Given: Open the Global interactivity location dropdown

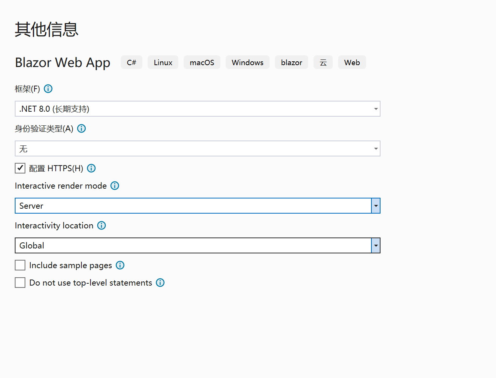Looking at the screenshot, I should tap(197, 245).
